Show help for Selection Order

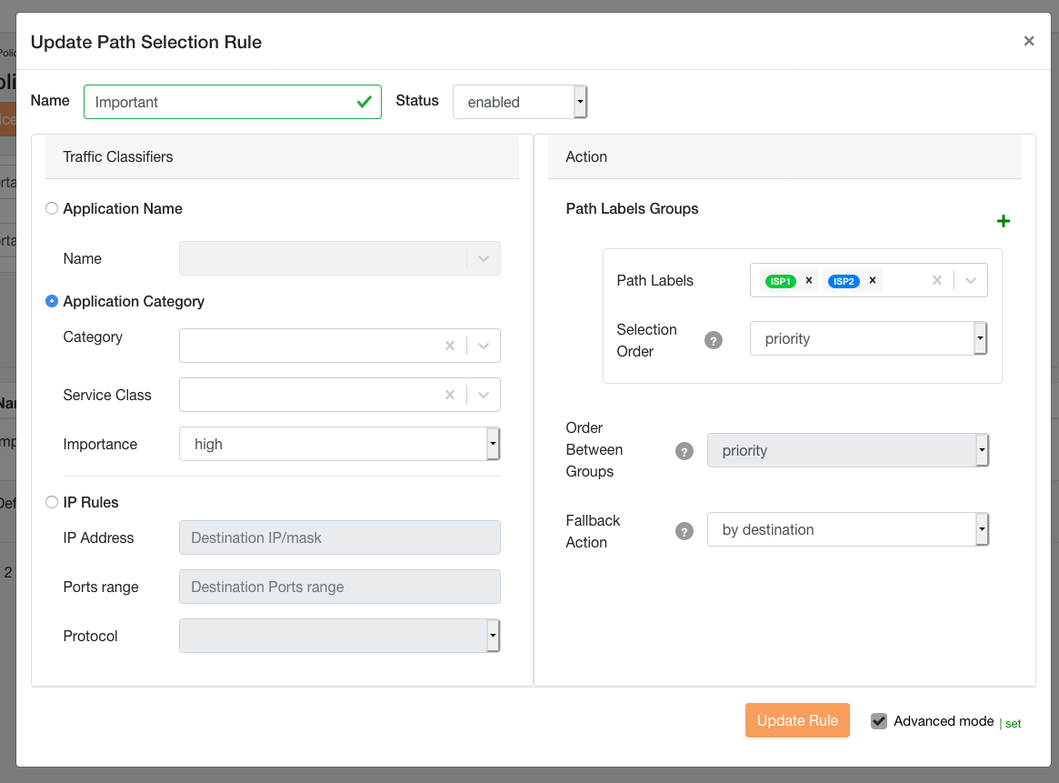pyautogui.click(x=714, y=340)
